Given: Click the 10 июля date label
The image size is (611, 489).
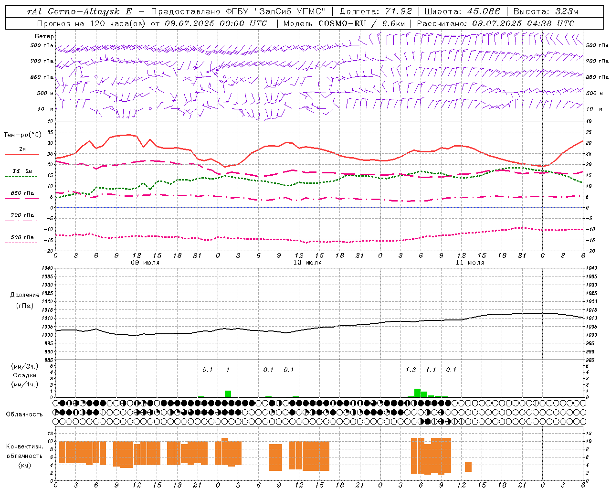Looking at the screenshot, I should [307, 263].
